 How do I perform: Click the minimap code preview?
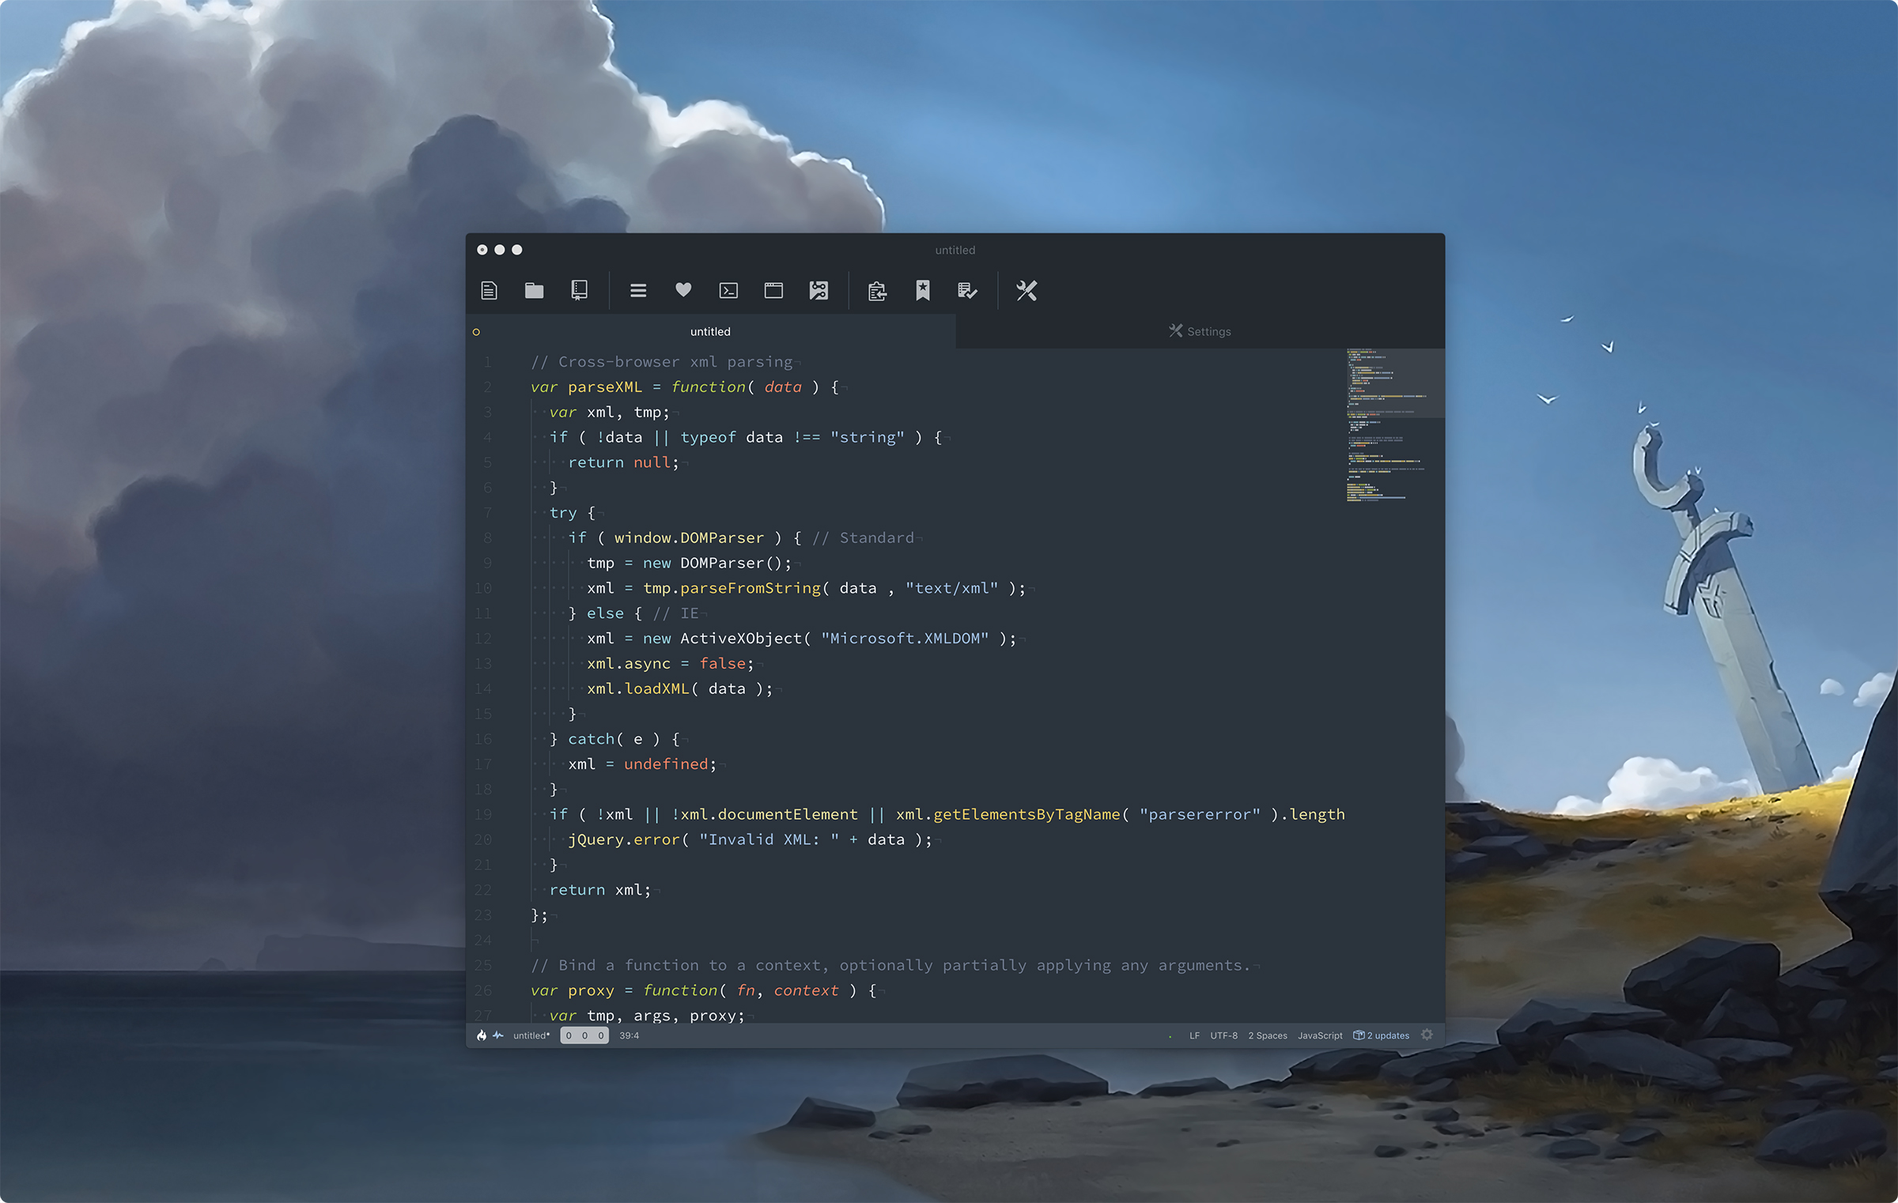(1384, 427)
